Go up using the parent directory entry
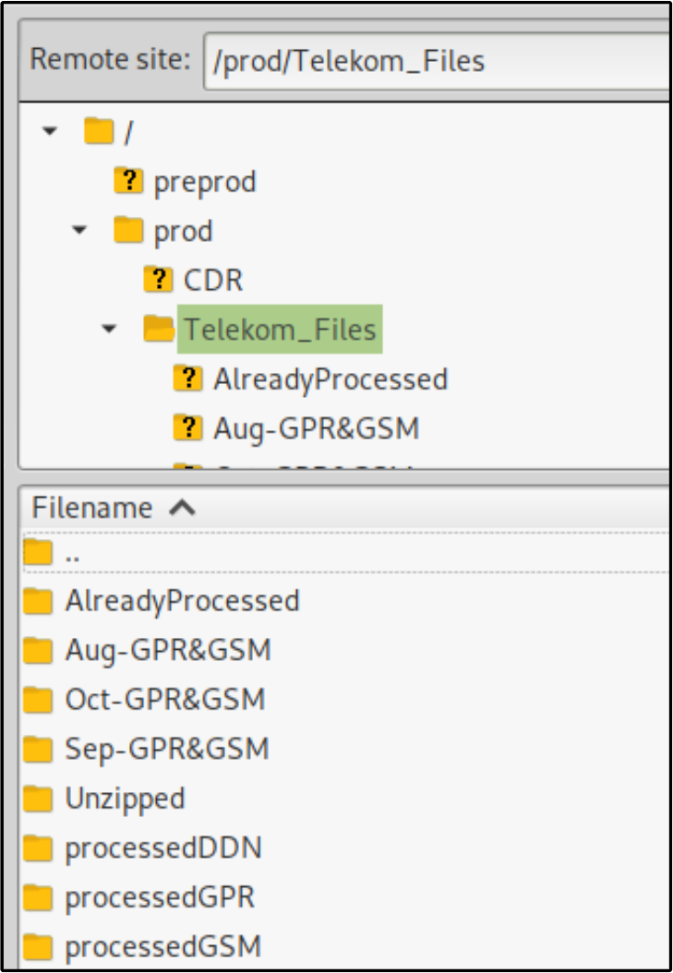The image size is (673, 973). [72, 554]
